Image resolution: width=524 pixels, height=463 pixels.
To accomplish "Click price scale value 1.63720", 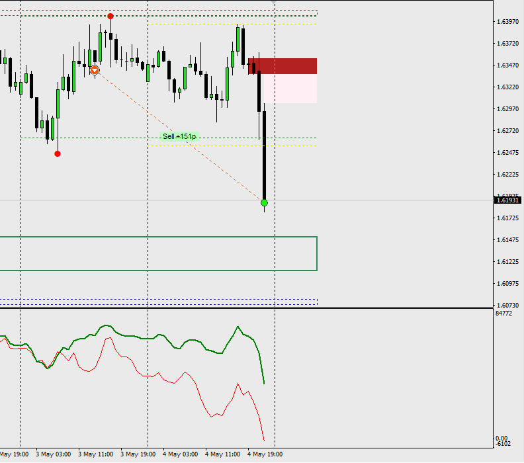I will 508,44.
